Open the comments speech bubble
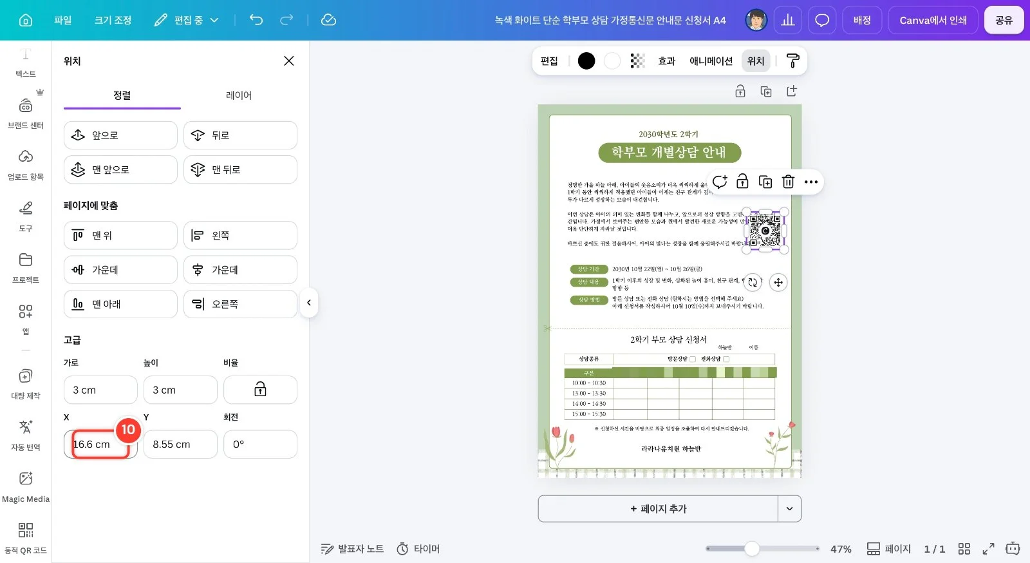Image resolution: width=1030 pixels, height=563 pixels. click(822, 20)
